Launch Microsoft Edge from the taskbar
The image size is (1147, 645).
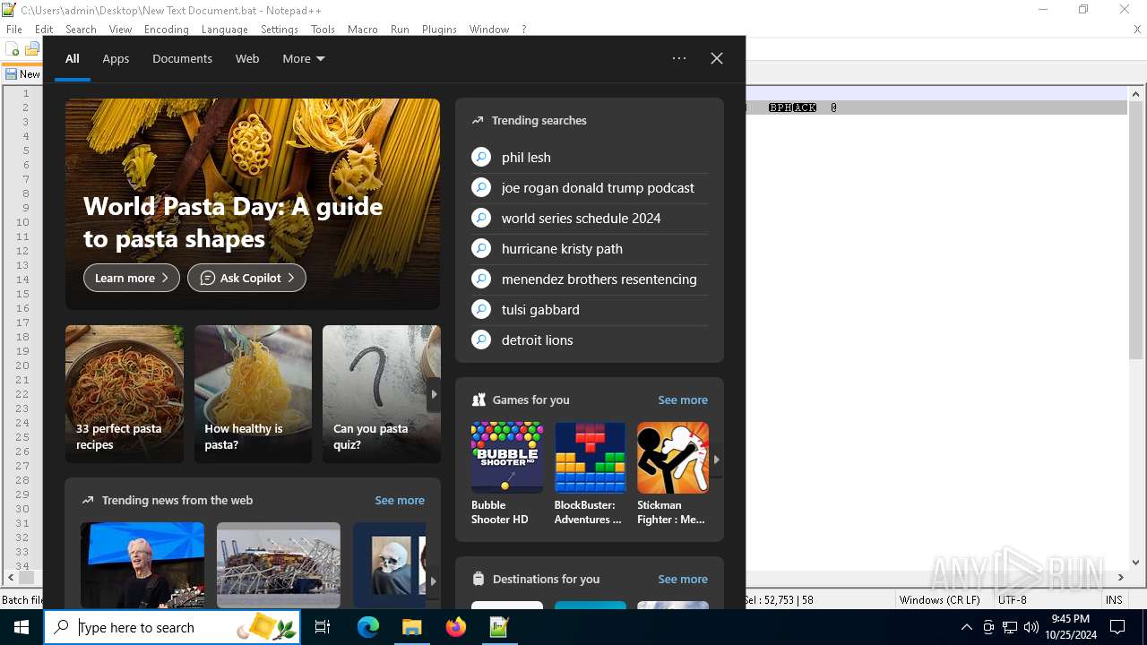tap(368, 627)
